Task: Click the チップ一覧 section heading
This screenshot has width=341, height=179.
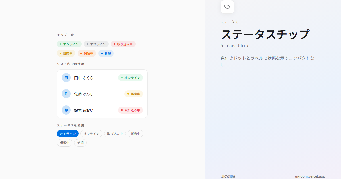Action: pos(65,35)
